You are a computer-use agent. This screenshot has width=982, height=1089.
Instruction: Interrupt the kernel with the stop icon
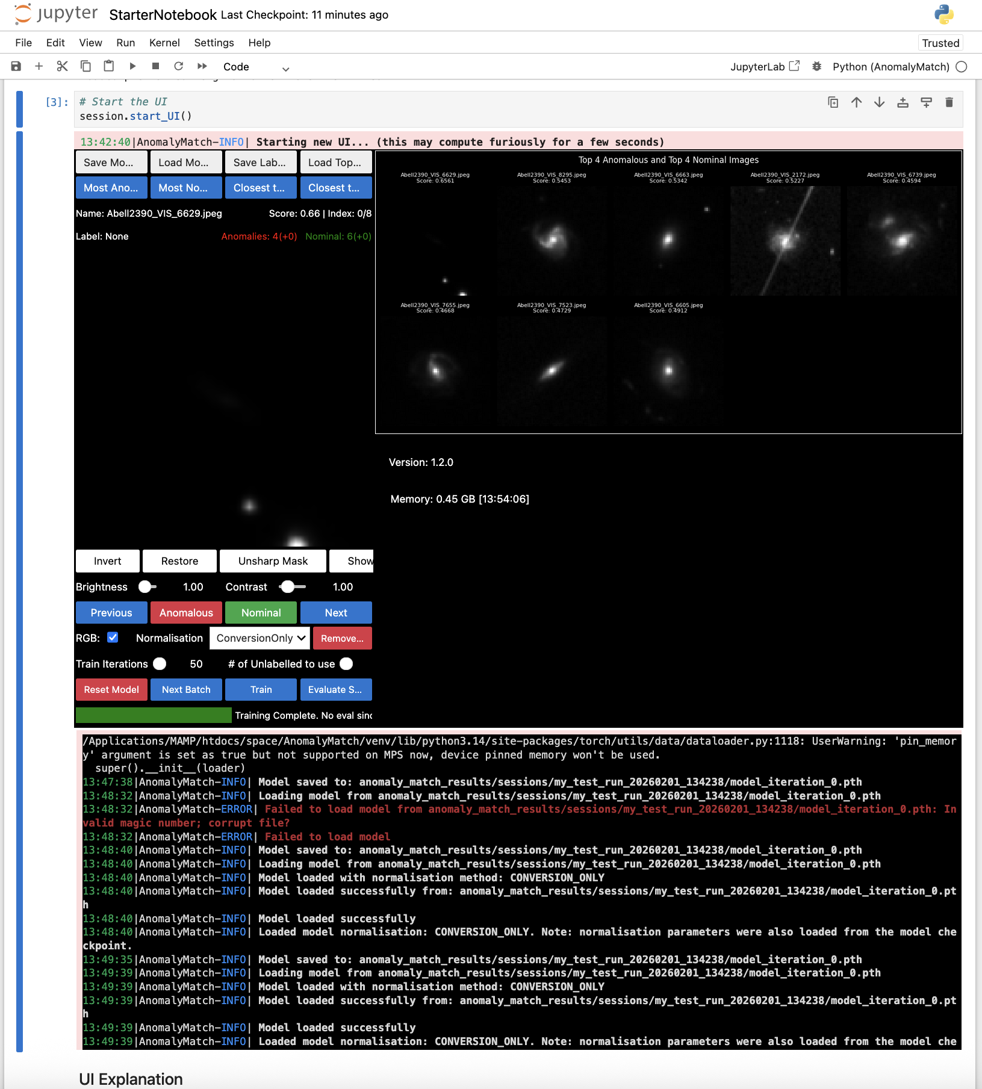(x=155, y=66)
